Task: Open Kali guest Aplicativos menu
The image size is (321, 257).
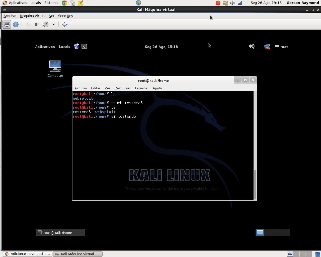Action: [x=45, y=47]
